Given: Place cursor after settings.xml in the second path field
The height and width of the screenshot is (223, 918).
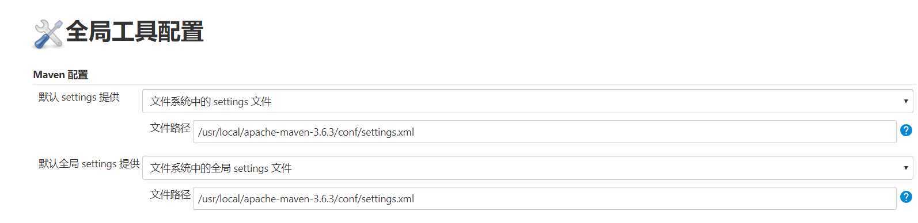Looking at the screenshot, I should [415, 199].
